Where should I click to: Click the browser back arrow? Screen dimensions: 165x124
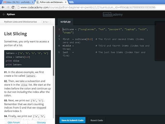click(x=3, y=7)
